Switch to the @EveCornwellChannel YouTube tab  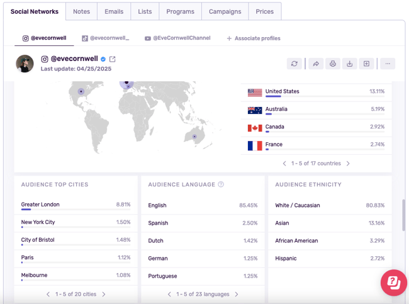click(x=177, y=38)
